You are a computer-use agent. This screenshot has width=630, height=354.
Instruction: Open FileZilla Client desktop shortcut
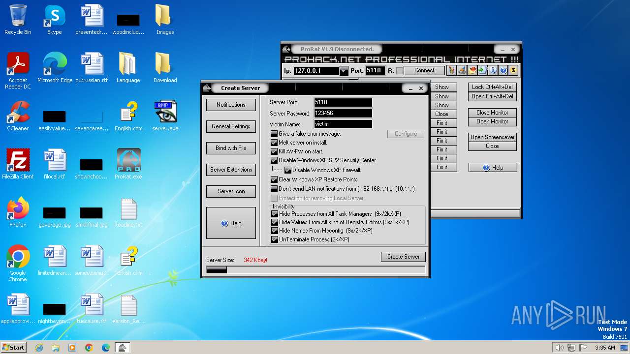tap(18, 165)
